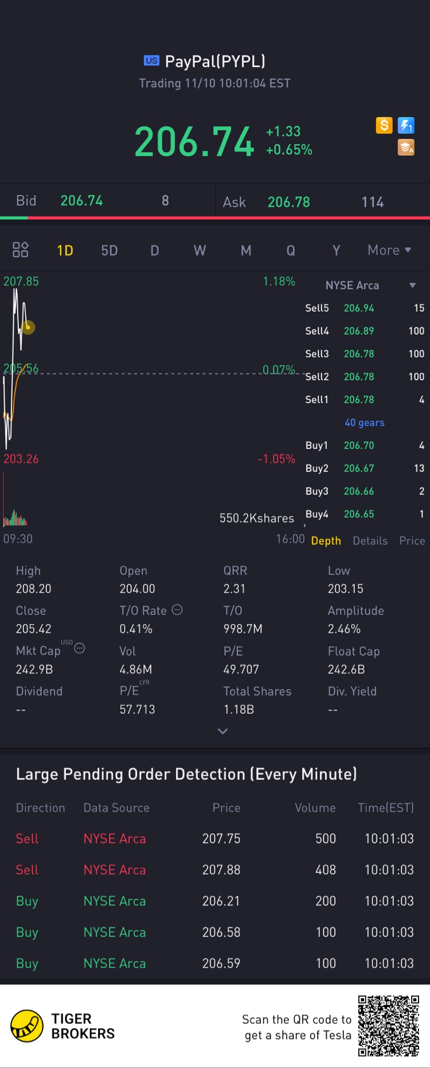Tap the Bid price 206.74
430x1068 pixels.
pos(81,200)
